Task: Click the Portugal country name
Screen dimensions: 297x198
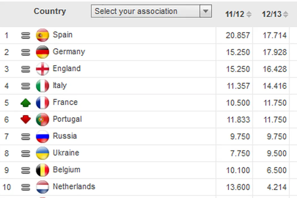Action: 67,119
